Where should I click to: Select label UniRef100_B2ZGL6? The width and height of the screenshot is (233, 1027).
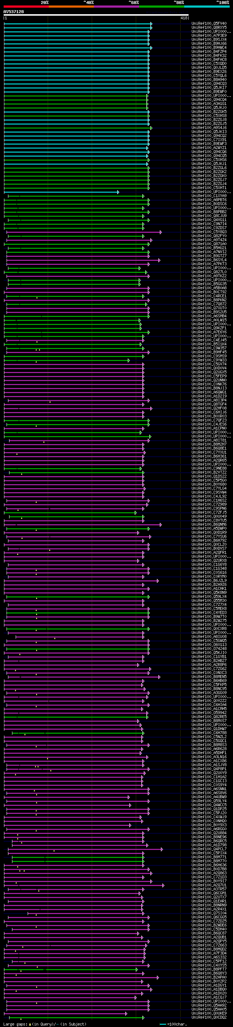209,168
